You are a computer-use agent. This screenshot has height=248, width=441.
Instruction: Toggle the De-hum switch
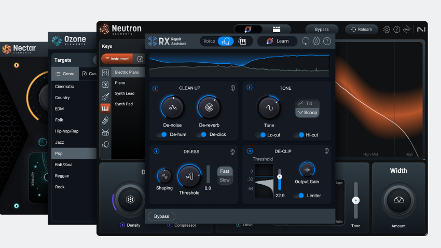coord(162,135)
